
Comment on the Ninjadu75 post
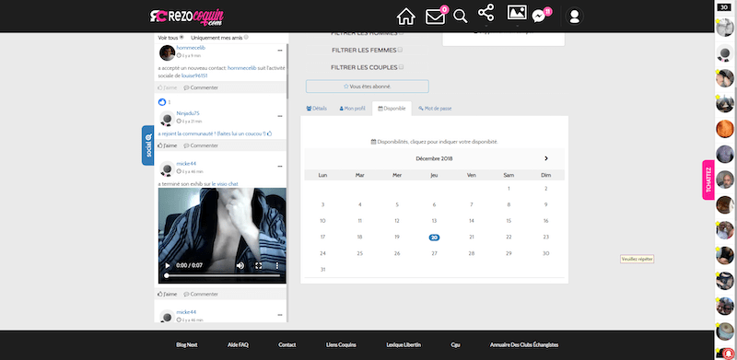pos(201,145)
